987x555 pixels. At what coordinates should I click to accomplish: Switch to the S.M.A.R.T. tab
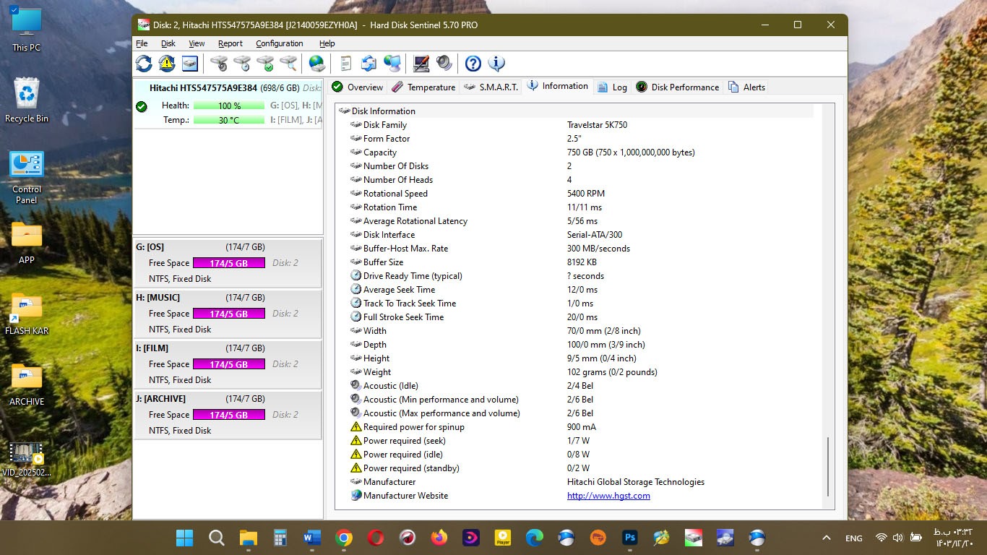[491, 87]
